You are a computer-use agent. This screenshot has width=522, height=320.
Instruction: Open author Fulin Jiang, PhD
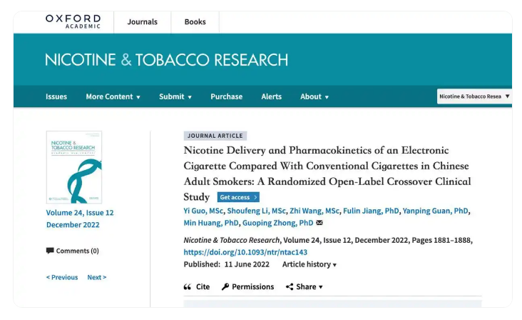click(x=371, y=211)
